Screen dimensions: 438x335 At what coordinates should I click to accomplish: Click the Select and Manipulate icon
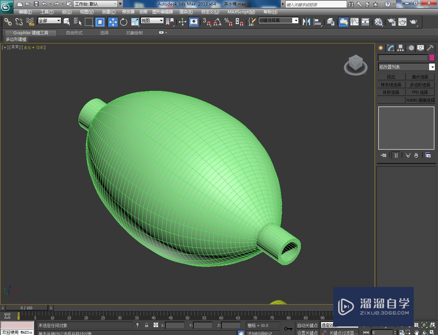pos(182,22)
